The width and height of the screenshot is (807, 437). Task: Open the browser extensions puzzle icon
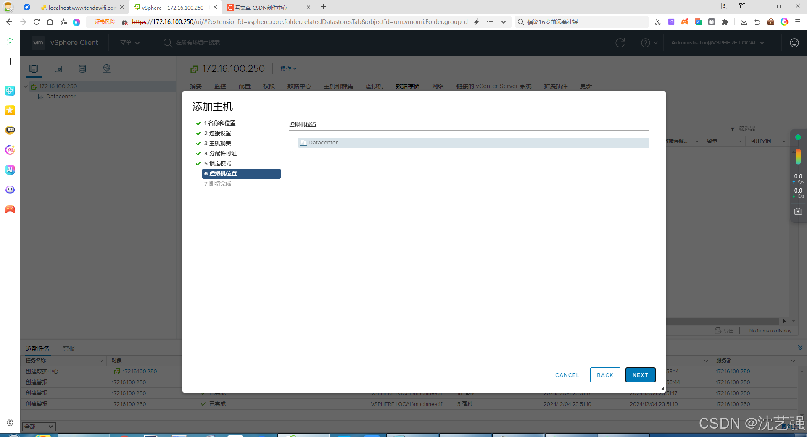click(725, 22)
